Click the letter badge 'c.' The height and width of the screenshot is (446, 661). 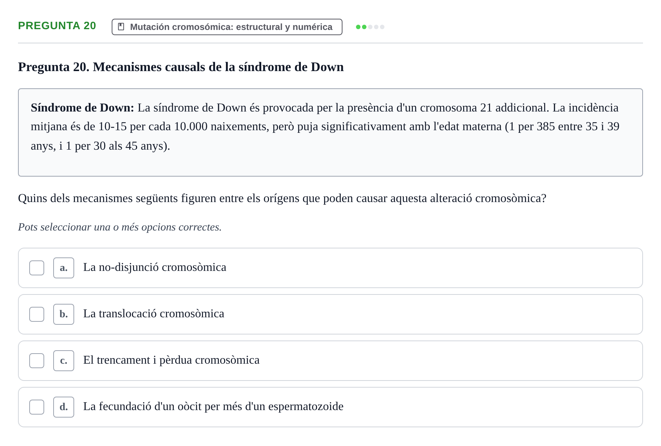[64, 361]
